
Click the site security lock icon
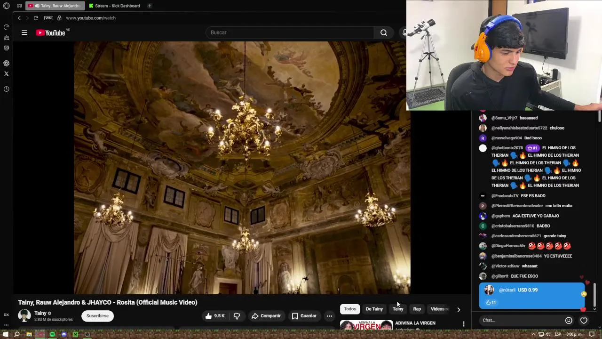pyautogui.click(x=59, y=18)
